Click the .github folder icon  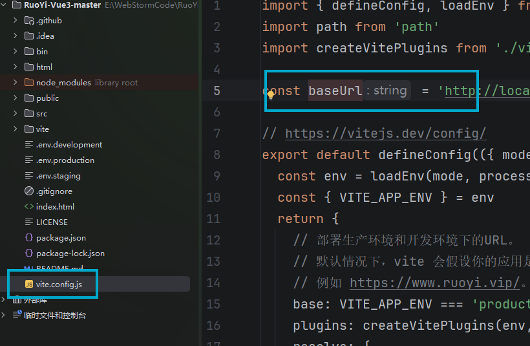pos(29,20)
